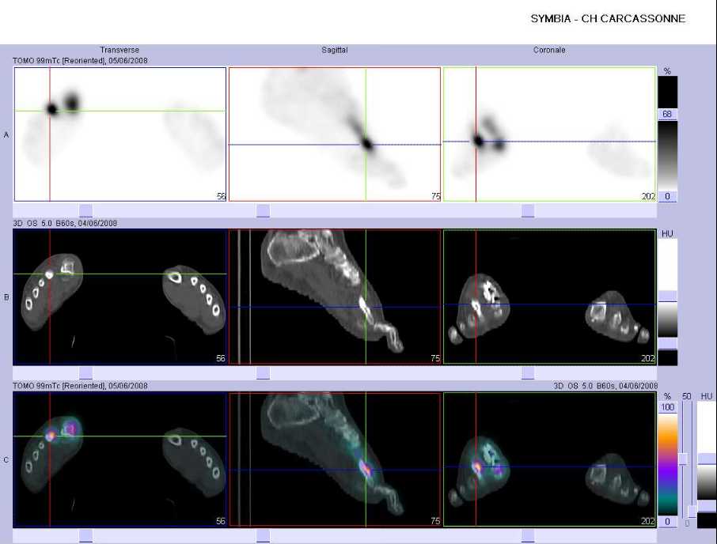This screenshot has width=717, height=544.
Task: Click the row C HU grayscale window bar
Action: click(707, 482)
